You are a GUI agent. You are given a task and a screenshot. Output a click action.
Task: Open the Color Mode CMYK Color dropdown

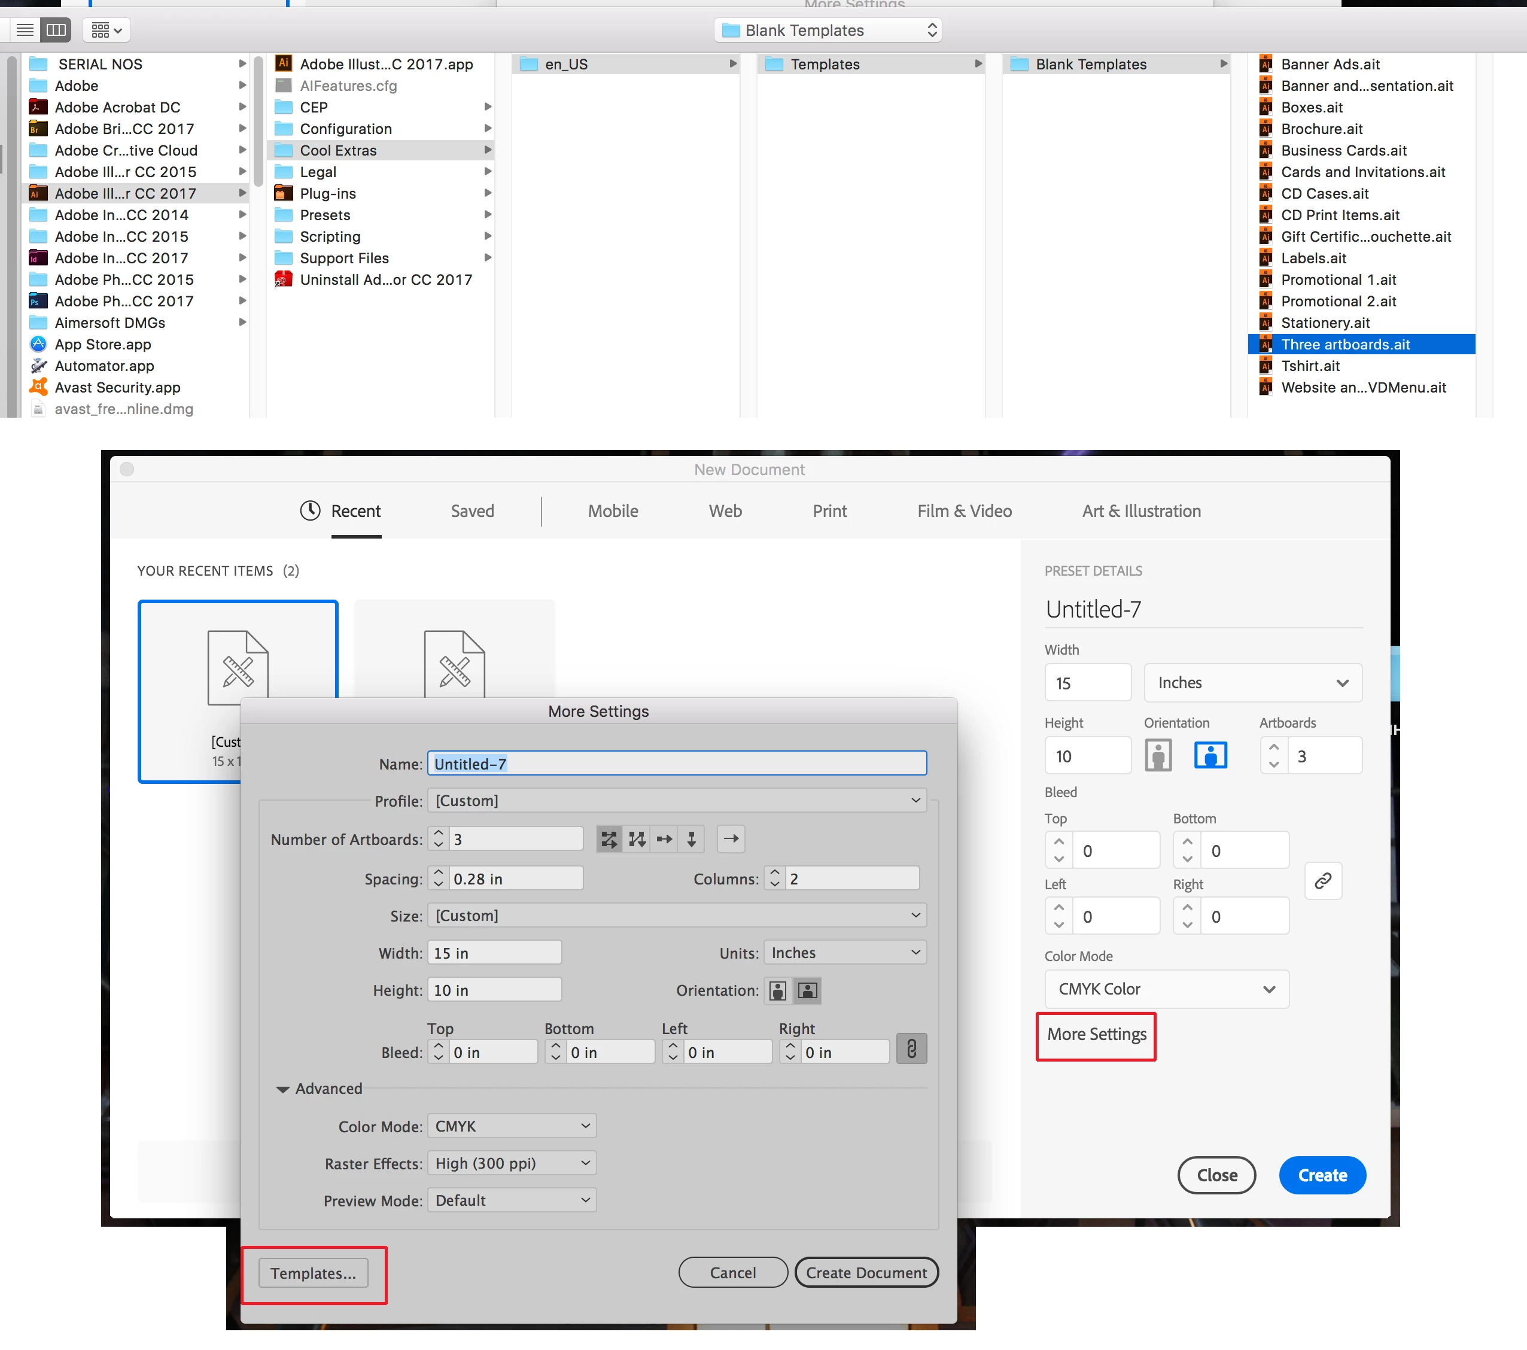point(1166,989)
